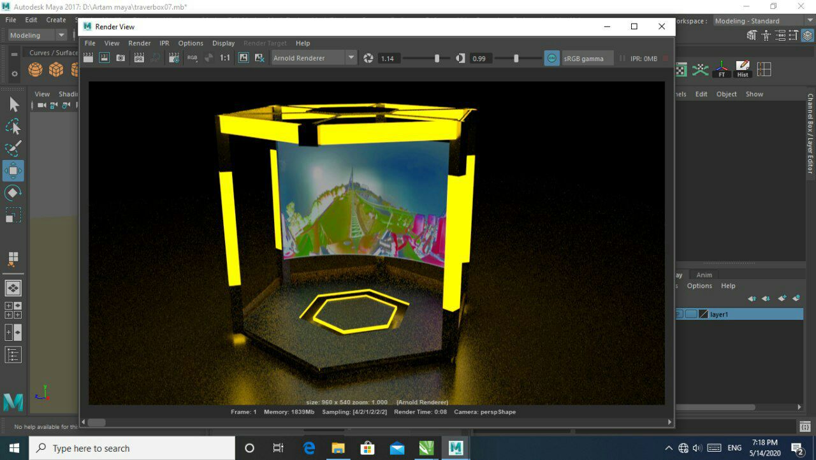The width and height of the screenshot is (816, 460).
Task: Remove the kept image from Render View
Action: pyautogui.click(x=259, y=58)
